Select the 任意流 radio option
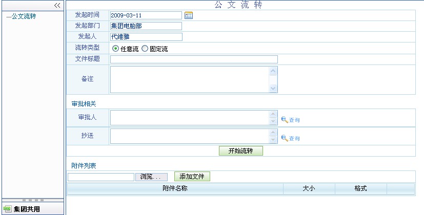Screen dimensions: 424x215 click(115, 49)
